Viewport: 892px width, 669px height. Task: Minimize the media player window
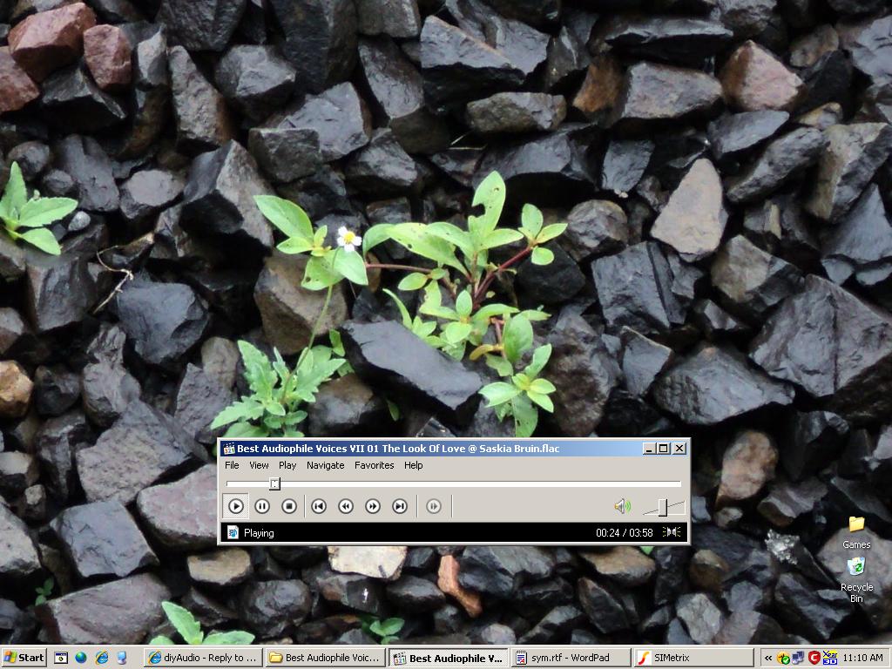[x=649, y=449]
